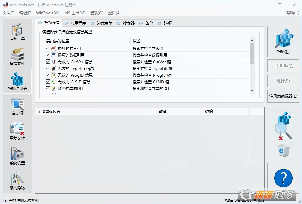Switch to the 搜索器 tab
This screenshot has width=302, height=204.
[x=126, y=23]
